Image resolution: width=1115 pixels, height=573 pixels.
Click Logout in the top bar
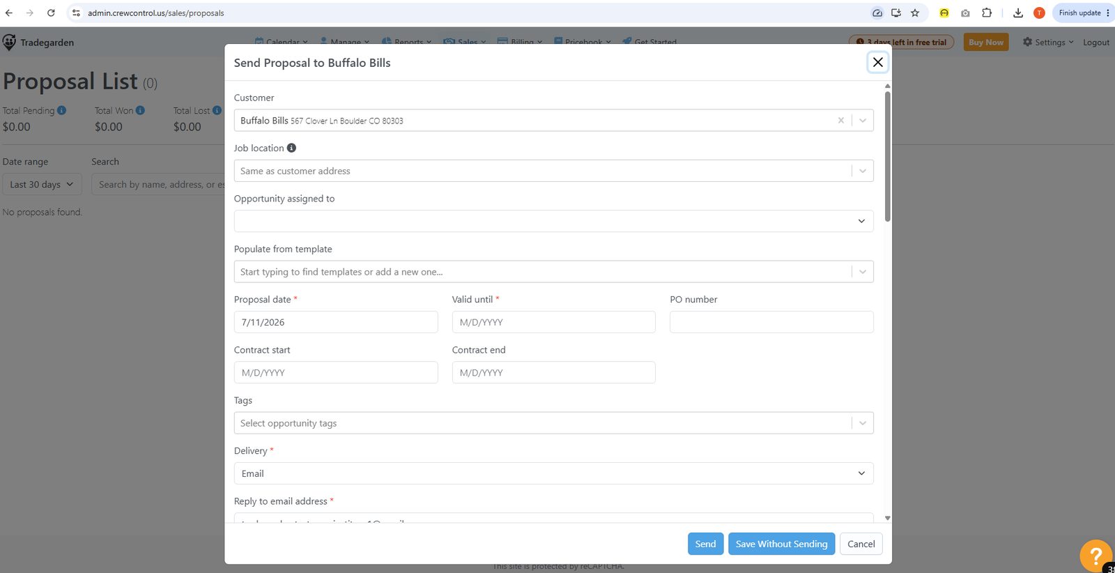(1095, 43)
